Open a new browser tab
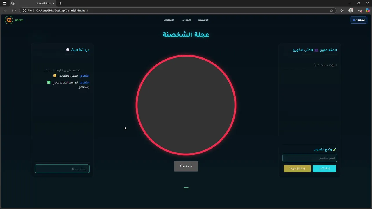 (60, 3)
